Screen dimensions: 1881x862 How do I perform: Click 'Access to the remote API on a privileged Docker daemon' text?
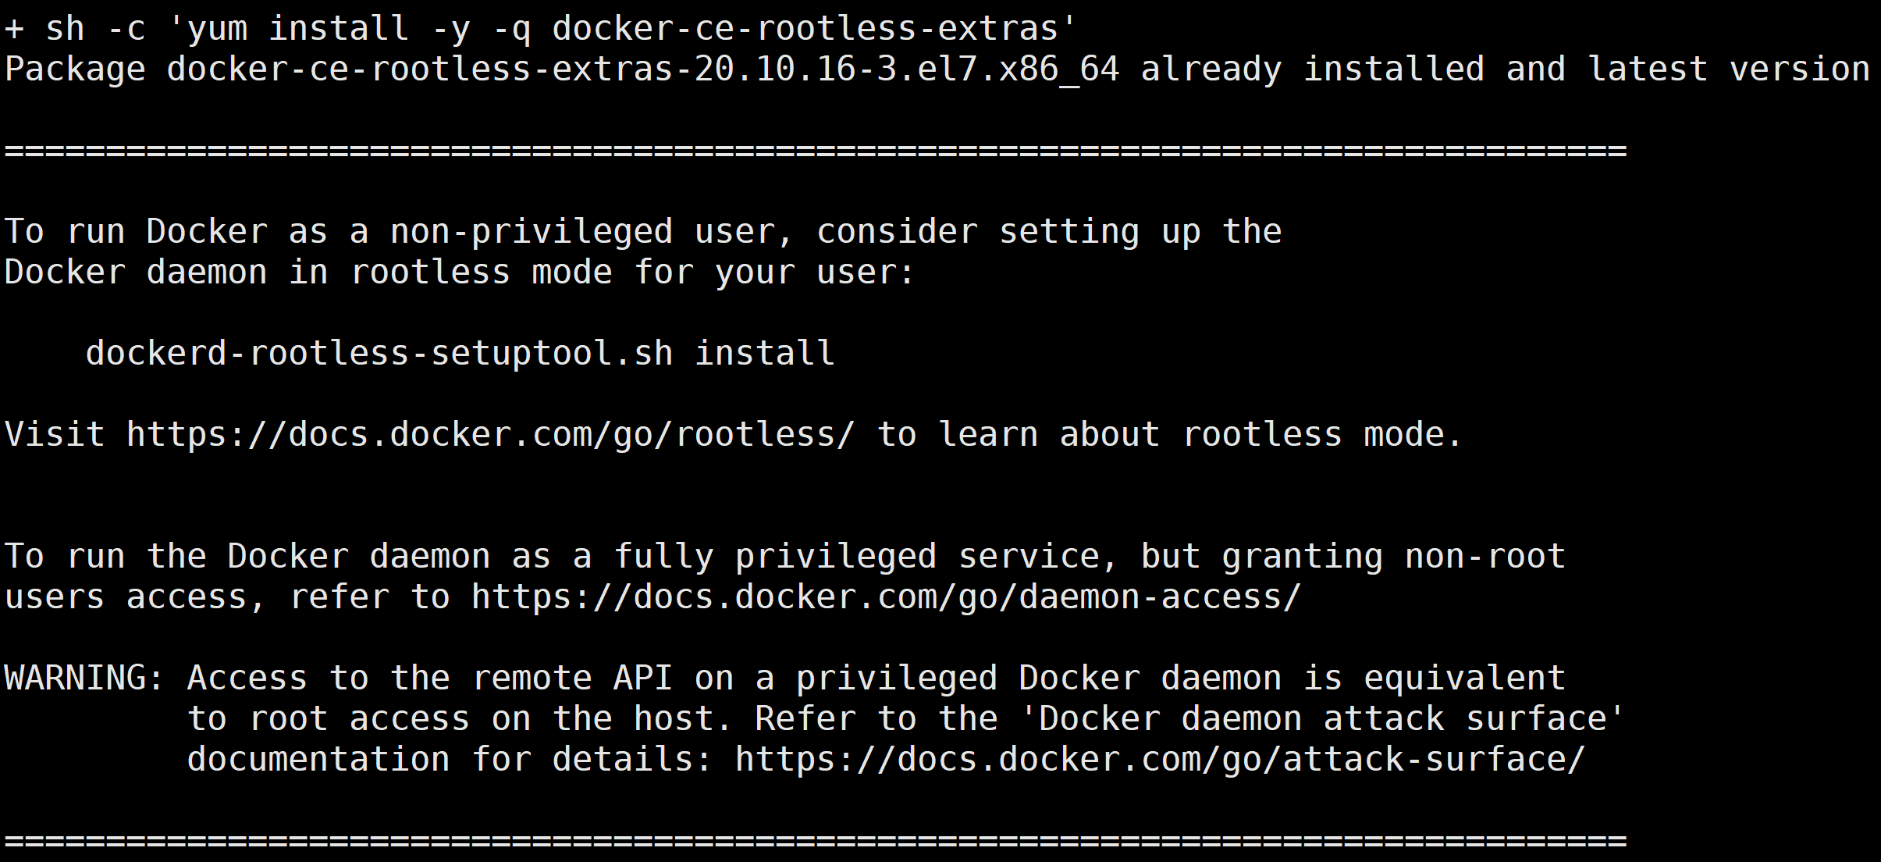coord(734,679)
